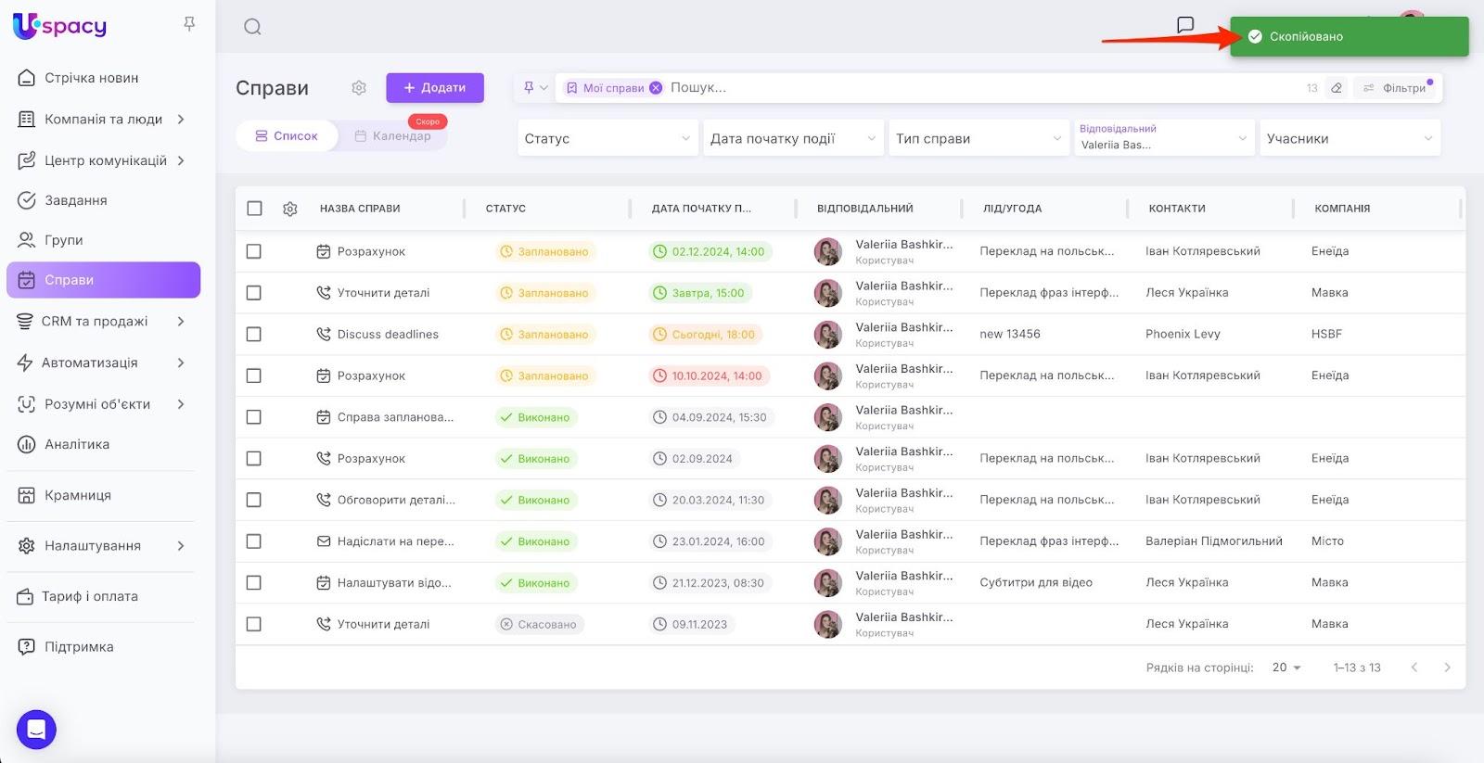Go to next page arrow in pagination
Viewport: 1484px width, 763px height.
click(1447, 668)
